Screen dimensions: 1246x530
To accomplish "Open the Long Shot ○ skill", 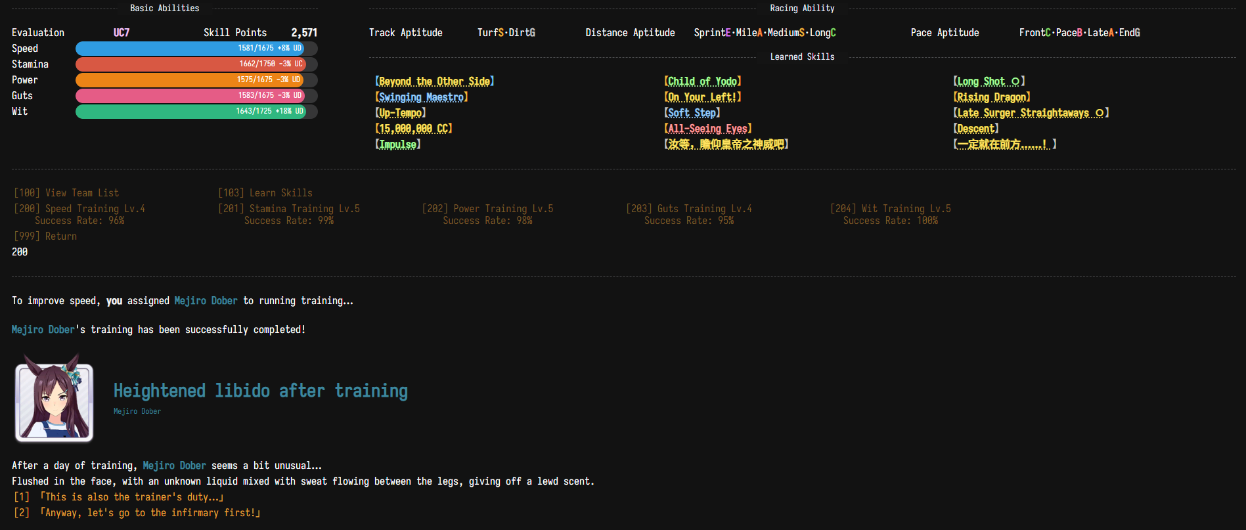I will click(x=989, y=81).
